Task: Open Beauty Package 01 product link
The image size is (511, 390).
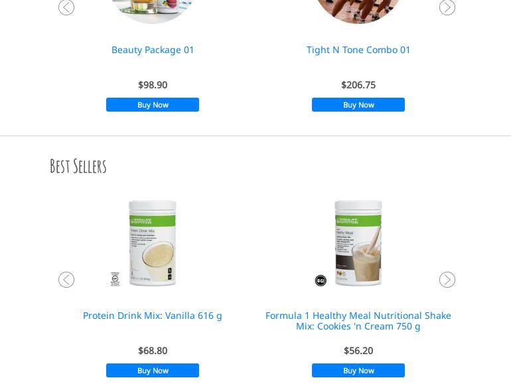Action: coord(153,50)
